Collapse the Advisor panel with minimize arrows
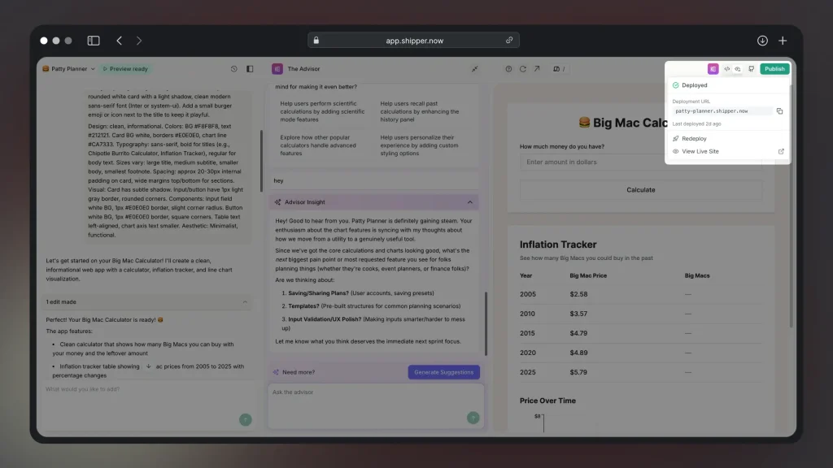The image size is (833, 468). pyautogui.click(x=474, y=69)
